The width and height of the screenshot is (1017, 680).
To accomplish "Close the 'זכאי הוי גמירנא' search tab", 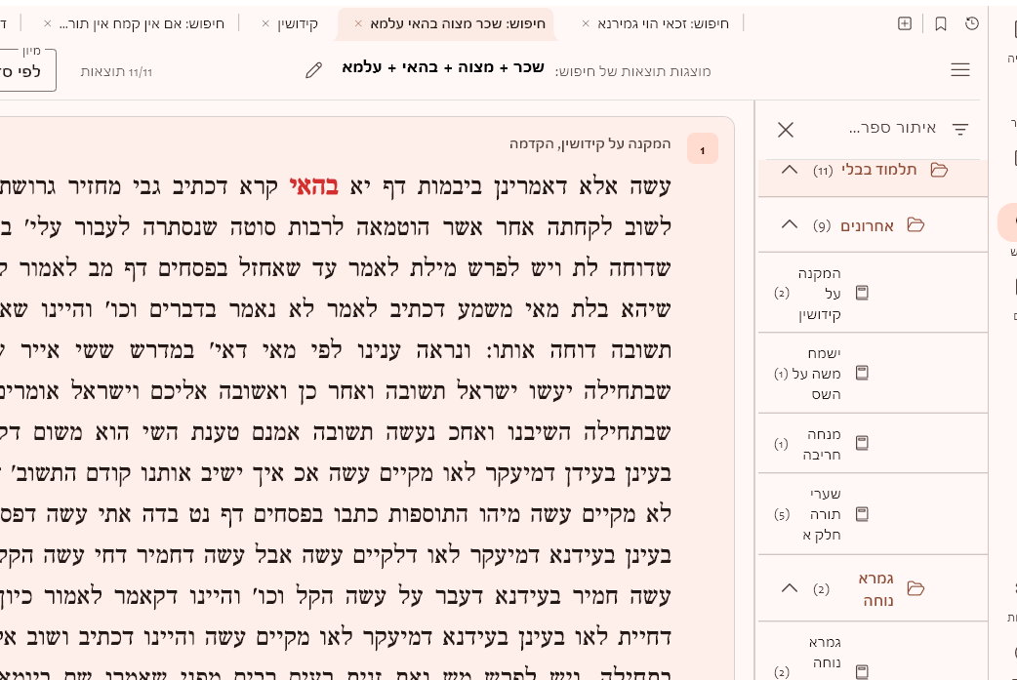I will (x=586, y=23).
